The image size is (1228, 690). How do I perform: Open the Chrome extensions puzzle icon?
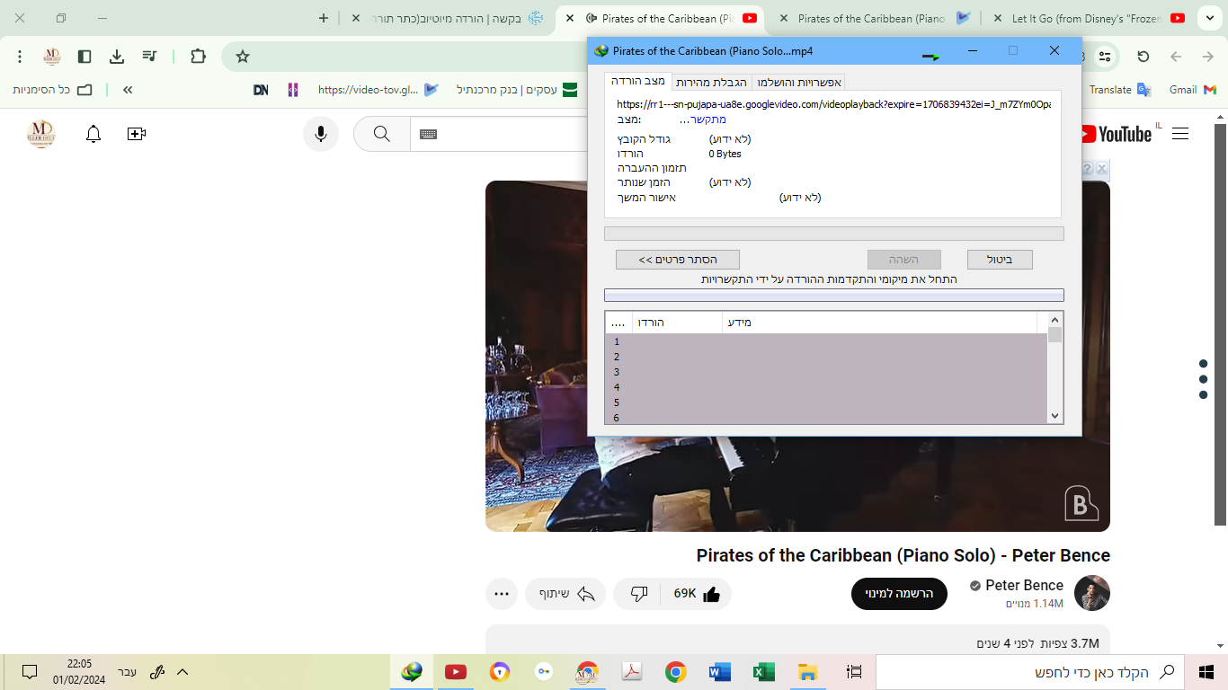199,57
